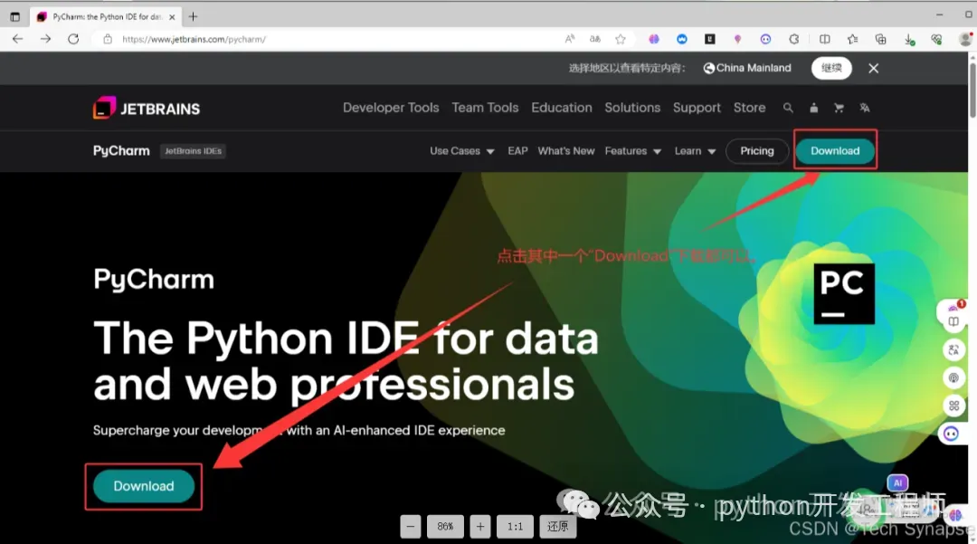
Task: Click the profile avatar icon
Action: click(965, 39)
